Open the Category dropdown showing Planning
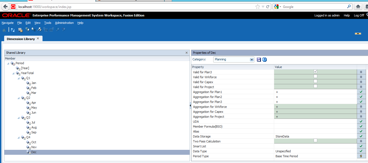Viewport: 368px width, 163px height. click(252, 60)
